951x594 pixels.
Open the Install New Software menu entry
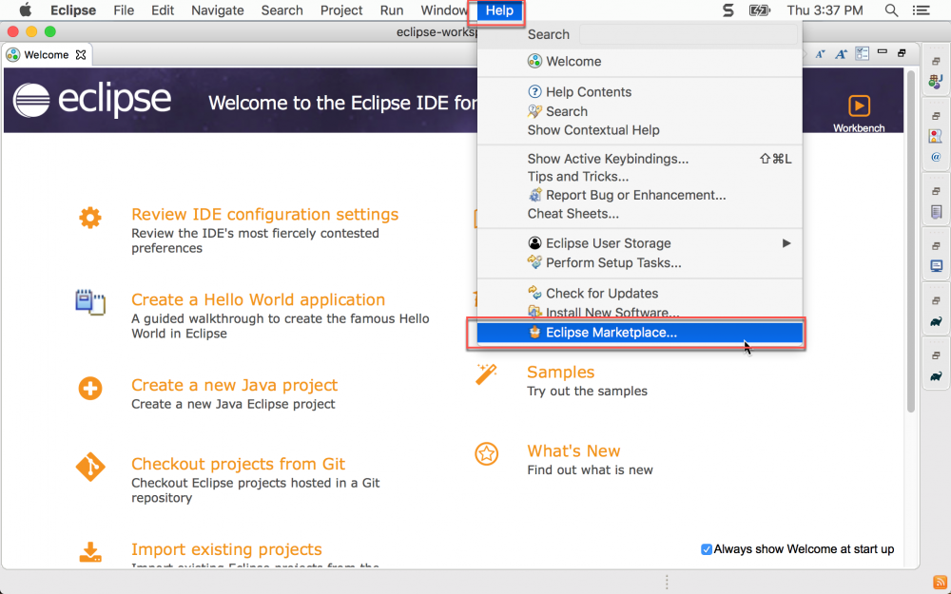(x=611, y=313)
